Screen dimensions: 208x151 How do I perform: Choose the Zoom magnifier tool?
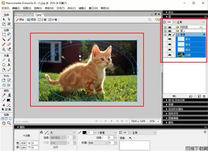point(9,123)
